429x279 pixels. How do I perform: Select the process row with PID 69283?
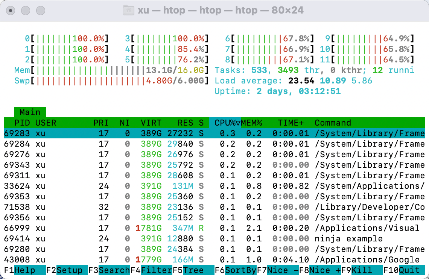(x=214, y=133)
